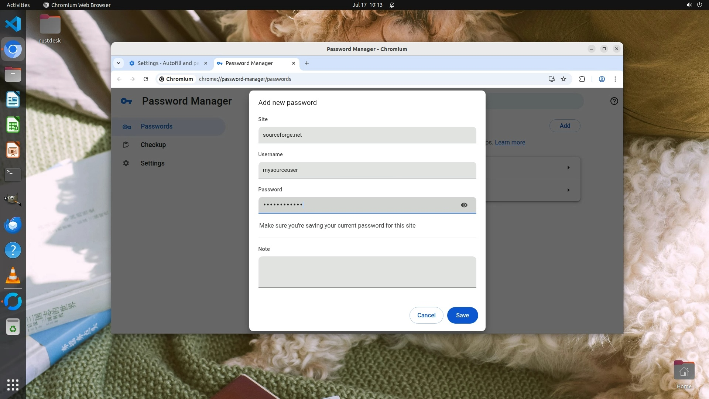The image size is (709, 399).
Task: Open the Extensions puzzle icon
Action: coord(582,79)
